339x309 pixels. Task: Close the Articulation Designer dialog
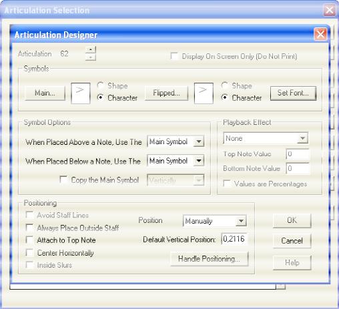320,35
